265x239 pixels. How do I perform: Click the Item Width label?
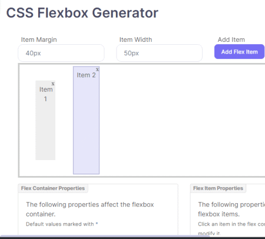point(135,39)
